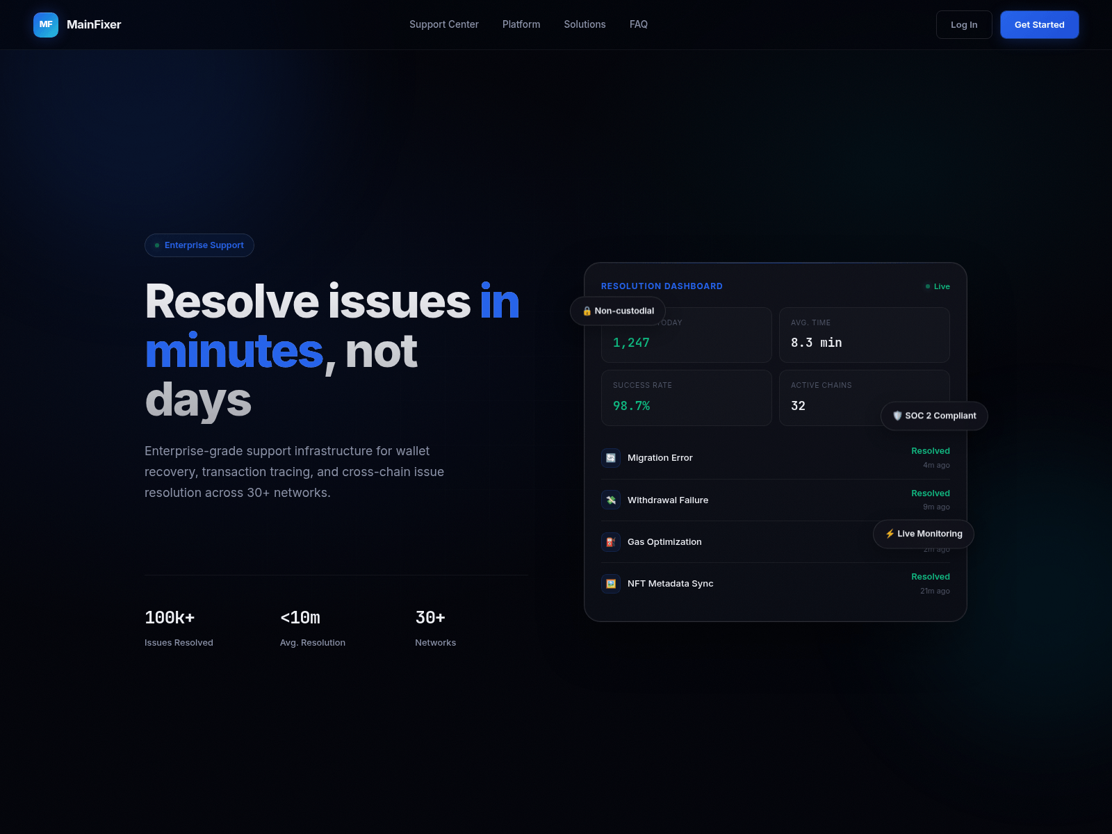Click the Live Monitoring badge text
This screenshot has width=1112, height=834.
coord(930,534)
